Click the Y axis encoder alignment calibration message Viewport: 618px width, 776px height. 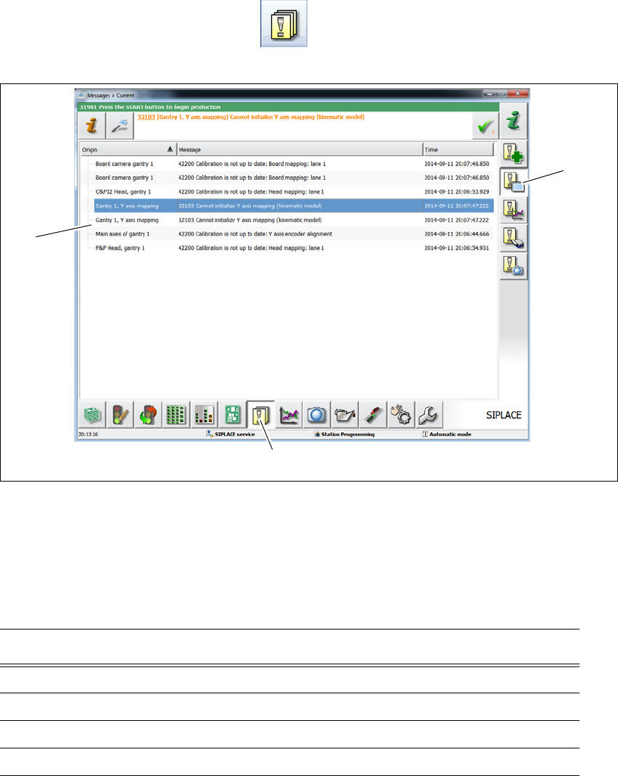click(x=255, y=234)
